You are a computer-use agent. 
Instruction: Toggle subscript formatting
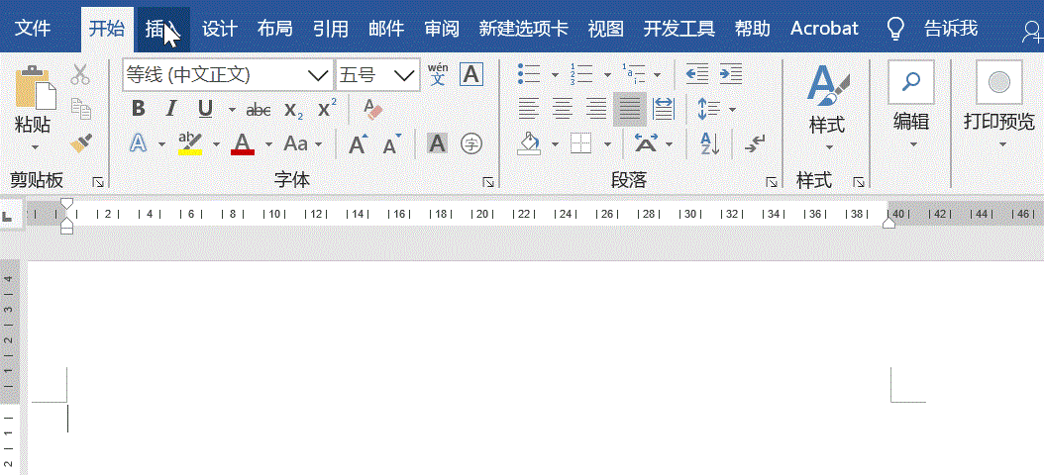[293, 110]
